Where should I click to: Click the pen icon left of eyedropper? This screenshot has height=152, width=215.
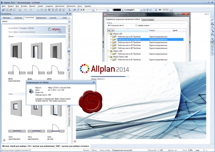75,10
